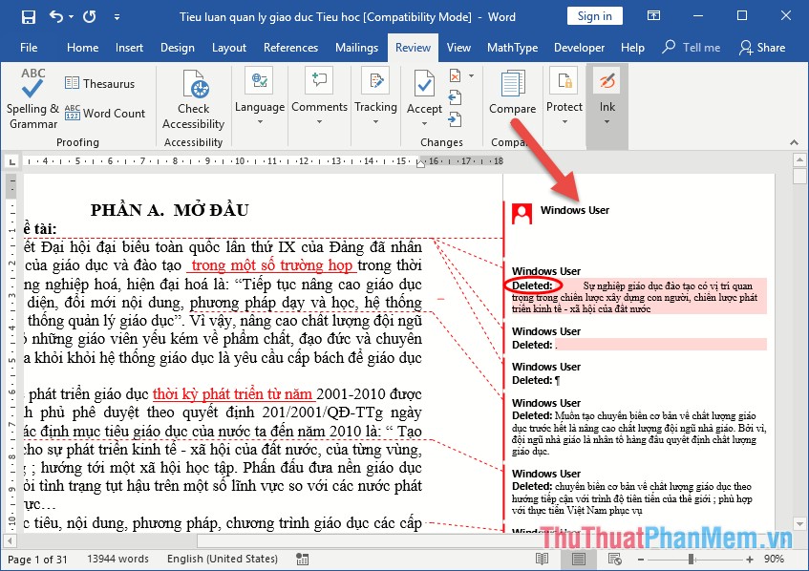Switch to the Review tab

coord(413,47)
